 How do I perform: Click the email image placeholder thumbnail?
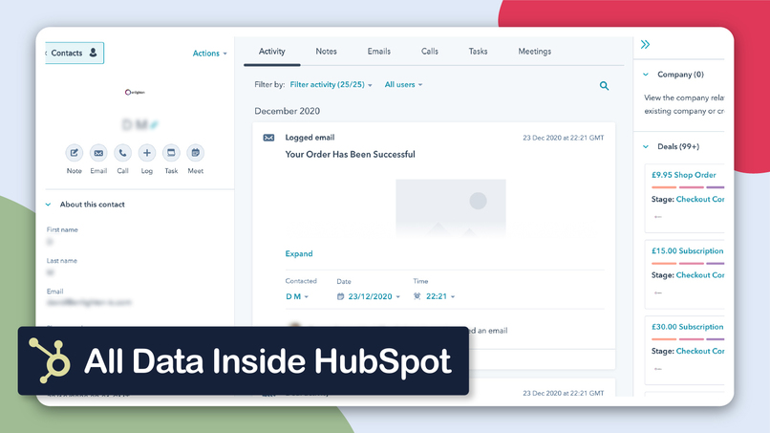click(x=451, y=208)
